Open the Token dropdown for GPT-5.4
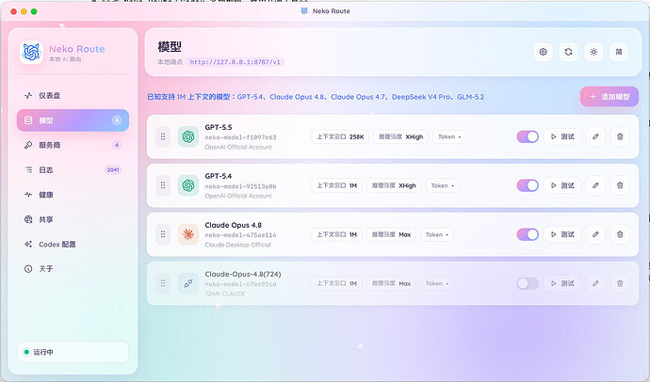The width and height of the screenshot is (650, 382). click(443, 185)
